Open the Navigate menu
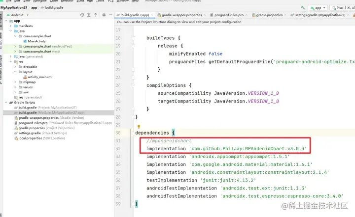This screenshot has height=217, width=355. (40, 1)
